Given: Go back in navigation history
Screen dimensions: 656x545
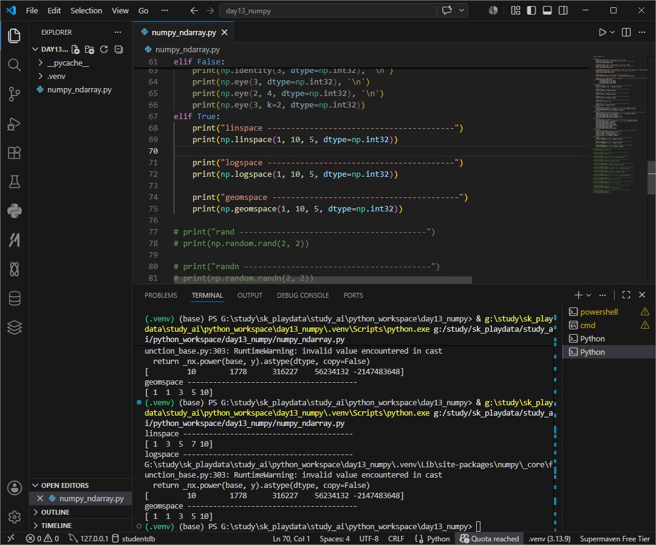Looking at the screenshot, I should coord(194,10).
